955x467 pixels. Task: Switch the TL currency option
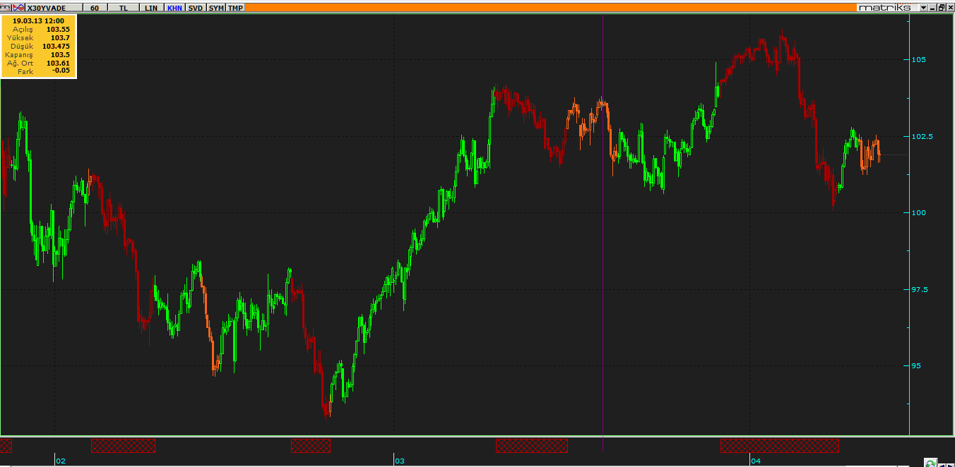[x=124, y=8]
